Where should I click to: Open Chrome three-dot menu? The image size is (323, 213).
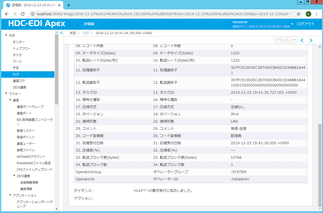tap(317, 14)
